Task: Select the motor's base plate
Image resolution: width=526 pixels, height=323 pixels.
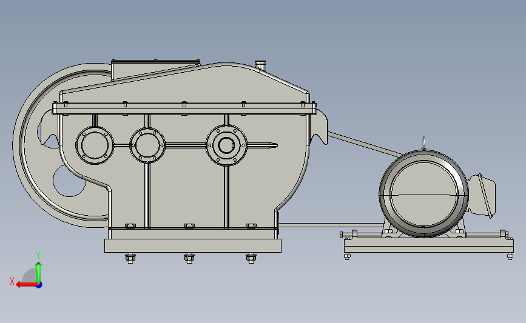Action: [x=429, y=245]
